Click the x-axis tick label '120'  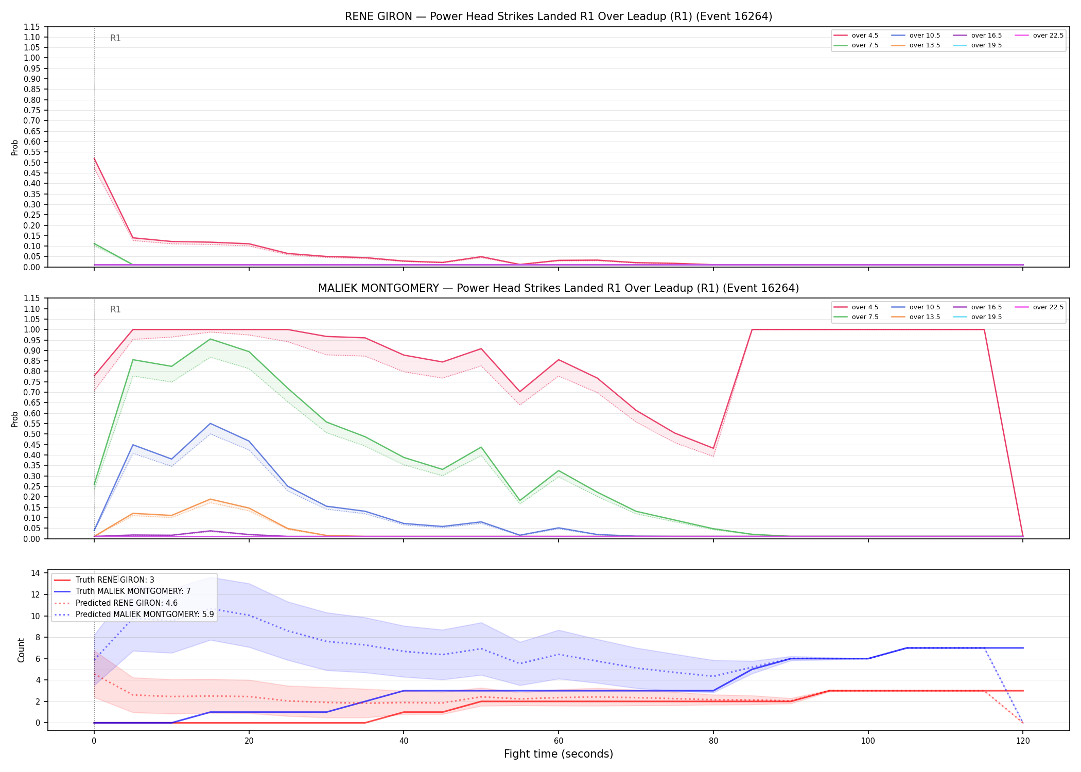click(x=1023, y=741)
